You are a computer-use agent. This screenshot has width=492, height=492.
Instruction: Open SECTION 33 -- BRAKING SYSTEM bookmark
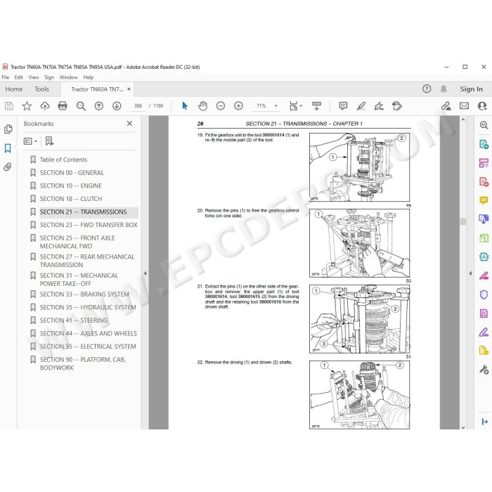(x=84, y=294)
